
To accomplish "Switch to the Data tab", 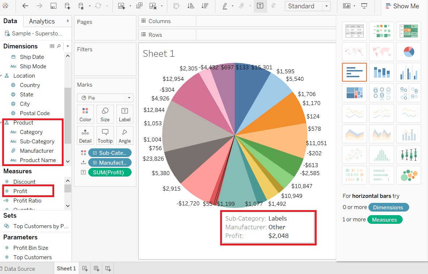I will 10,21.
